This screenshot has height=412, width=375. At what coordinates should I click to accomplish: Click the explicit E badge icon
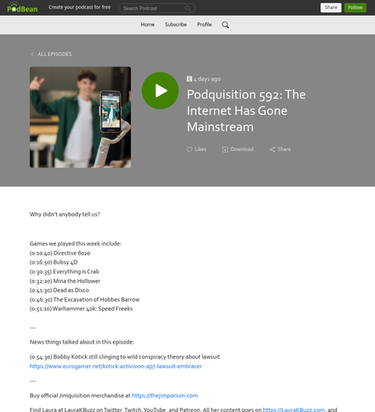(x=190, y=79)
